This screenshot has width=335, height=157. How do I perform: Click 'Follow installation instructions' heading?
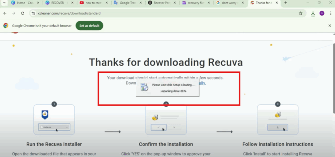point(277,144)
